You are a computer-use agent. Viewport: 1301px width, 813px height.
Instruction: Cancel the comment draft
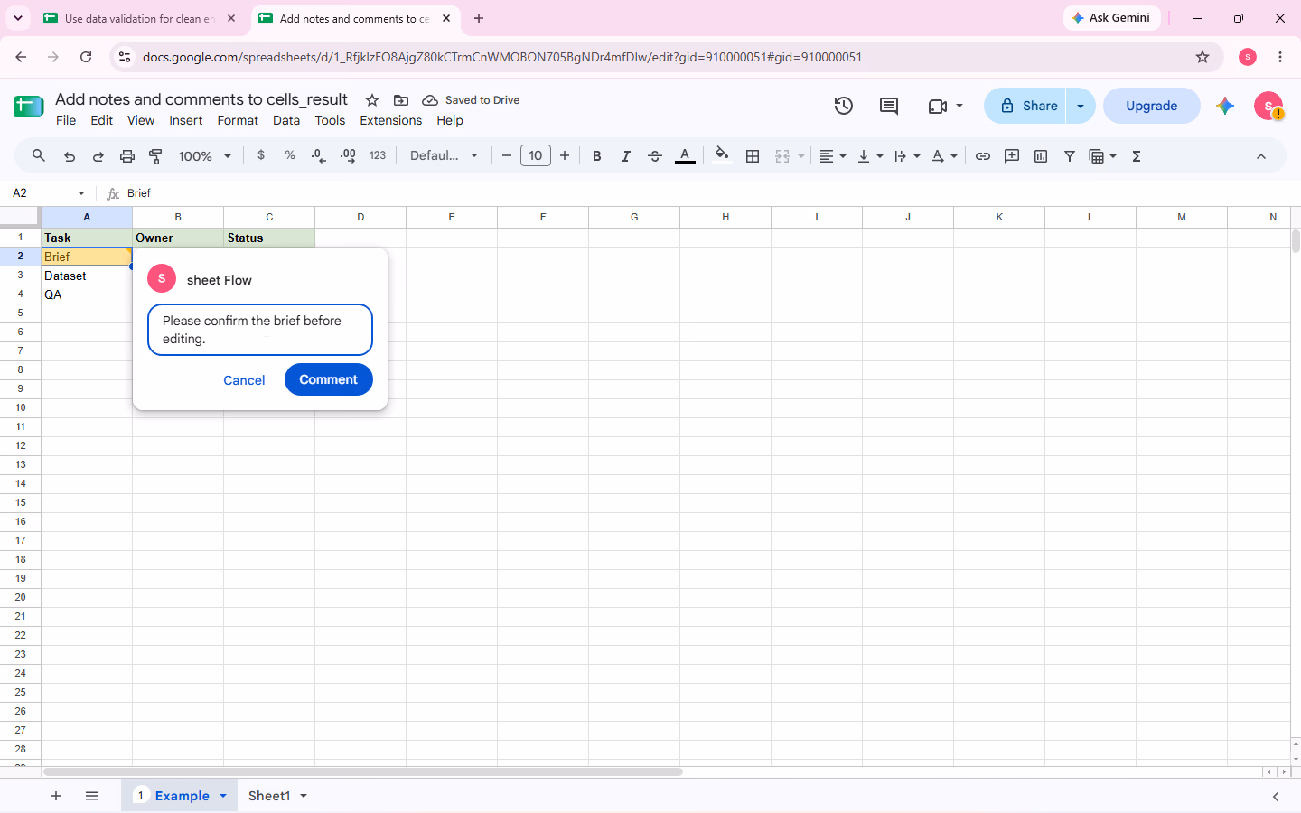pos(244,380)
